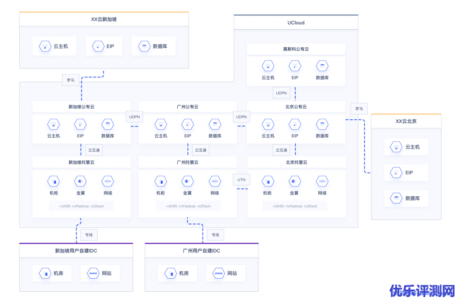Click the 专线 label above 广州用户自建IDC
This screenshot has width=461, height=303.
point(215,235)
